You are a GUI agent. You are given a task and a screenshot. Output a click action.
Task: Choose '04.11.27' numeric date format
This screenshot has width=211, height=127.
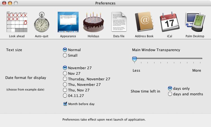tap(65, 96)
